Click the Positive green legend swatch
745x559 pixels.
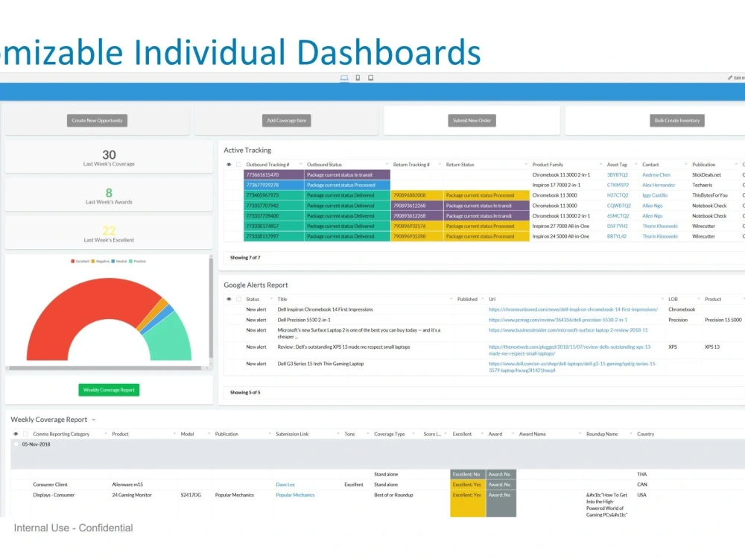[130, 261]
